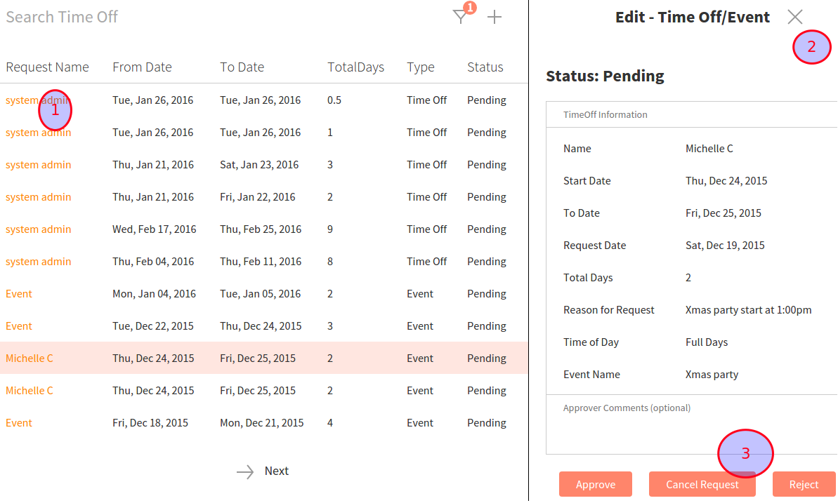Close the Edit Time Off/Event panel
This screenshot has width=838, height=503.
[x=794, y=18]
